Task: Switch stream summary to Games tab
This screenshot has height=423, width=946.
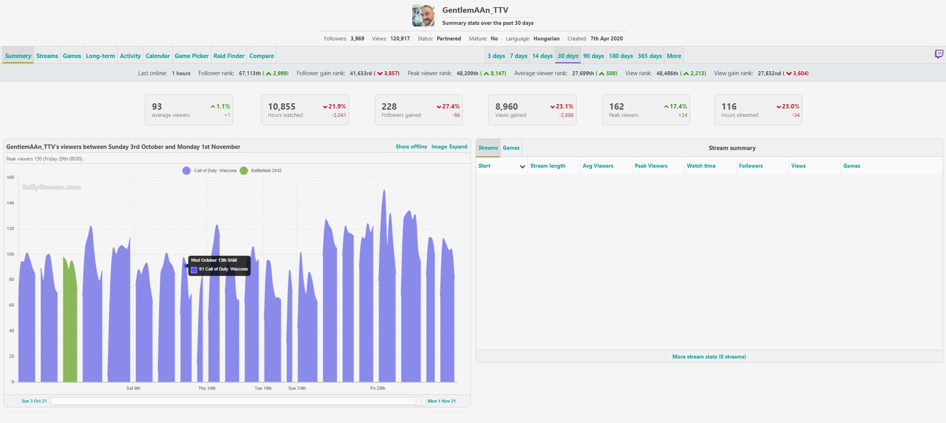Action: point(511,148)
